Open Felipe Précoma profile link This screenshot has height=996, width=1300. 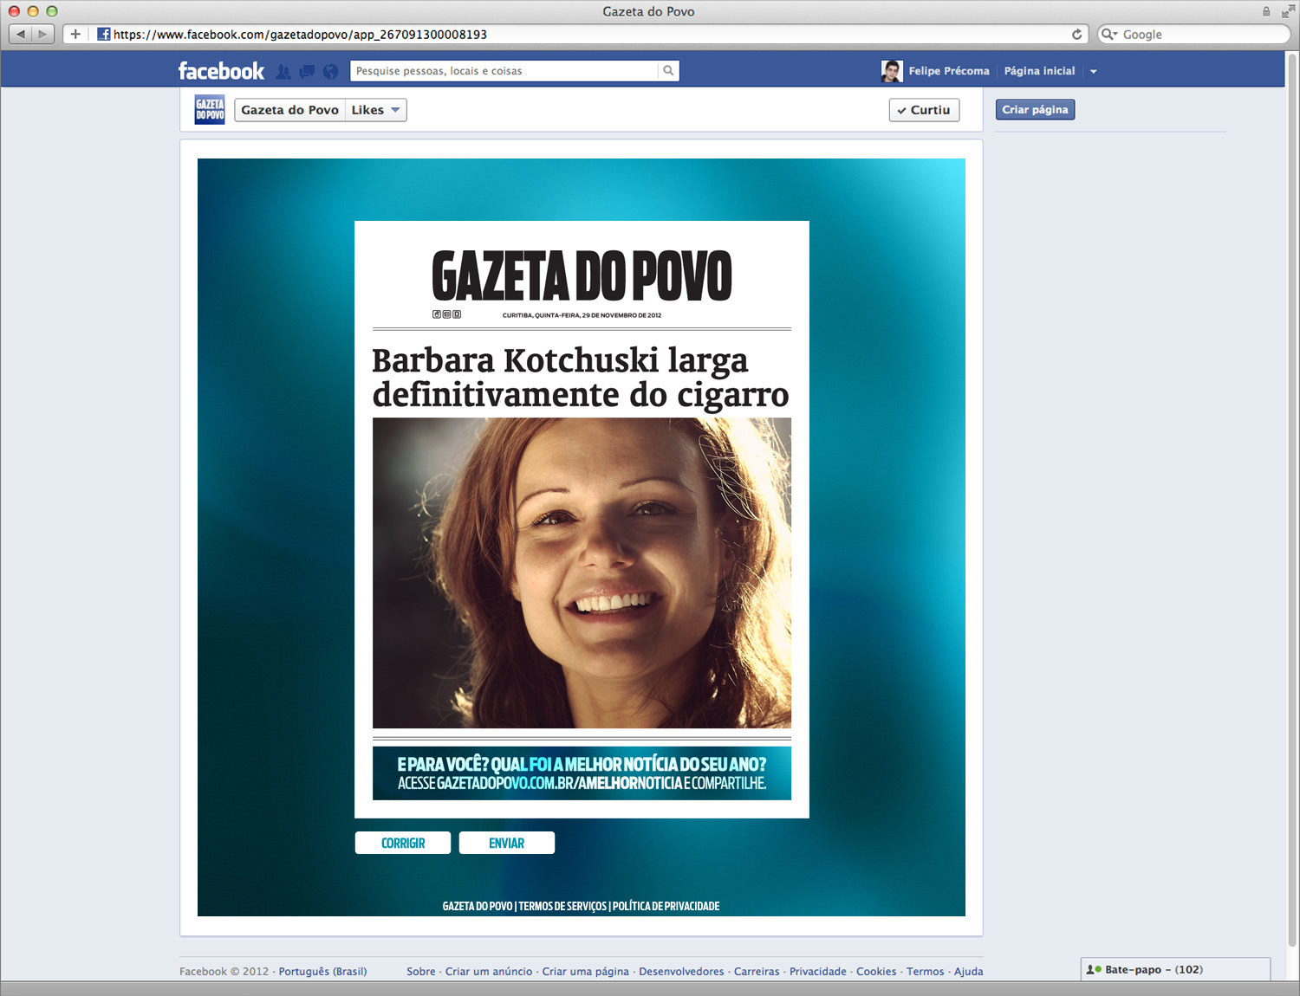click(x=949, y=71)
